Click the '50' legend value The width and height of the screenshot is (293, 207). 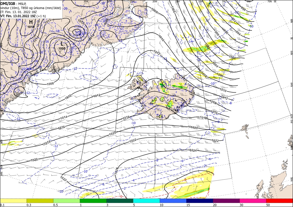[268, 205]
